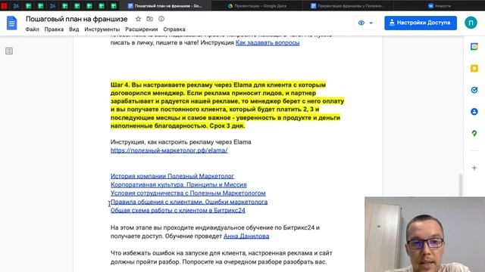Open Contacts in the side panel
Image resolution: width=485 pixels, height=272 pixels.
click(x=474, y=112)
